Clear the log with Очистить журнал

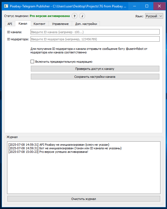(x=83, y=199)
